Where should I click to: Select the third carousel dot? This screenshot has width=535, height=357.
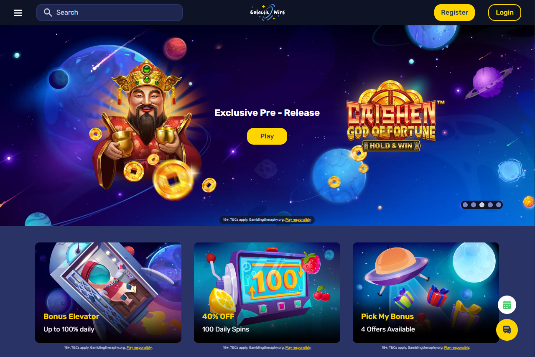tap(482, 205)
